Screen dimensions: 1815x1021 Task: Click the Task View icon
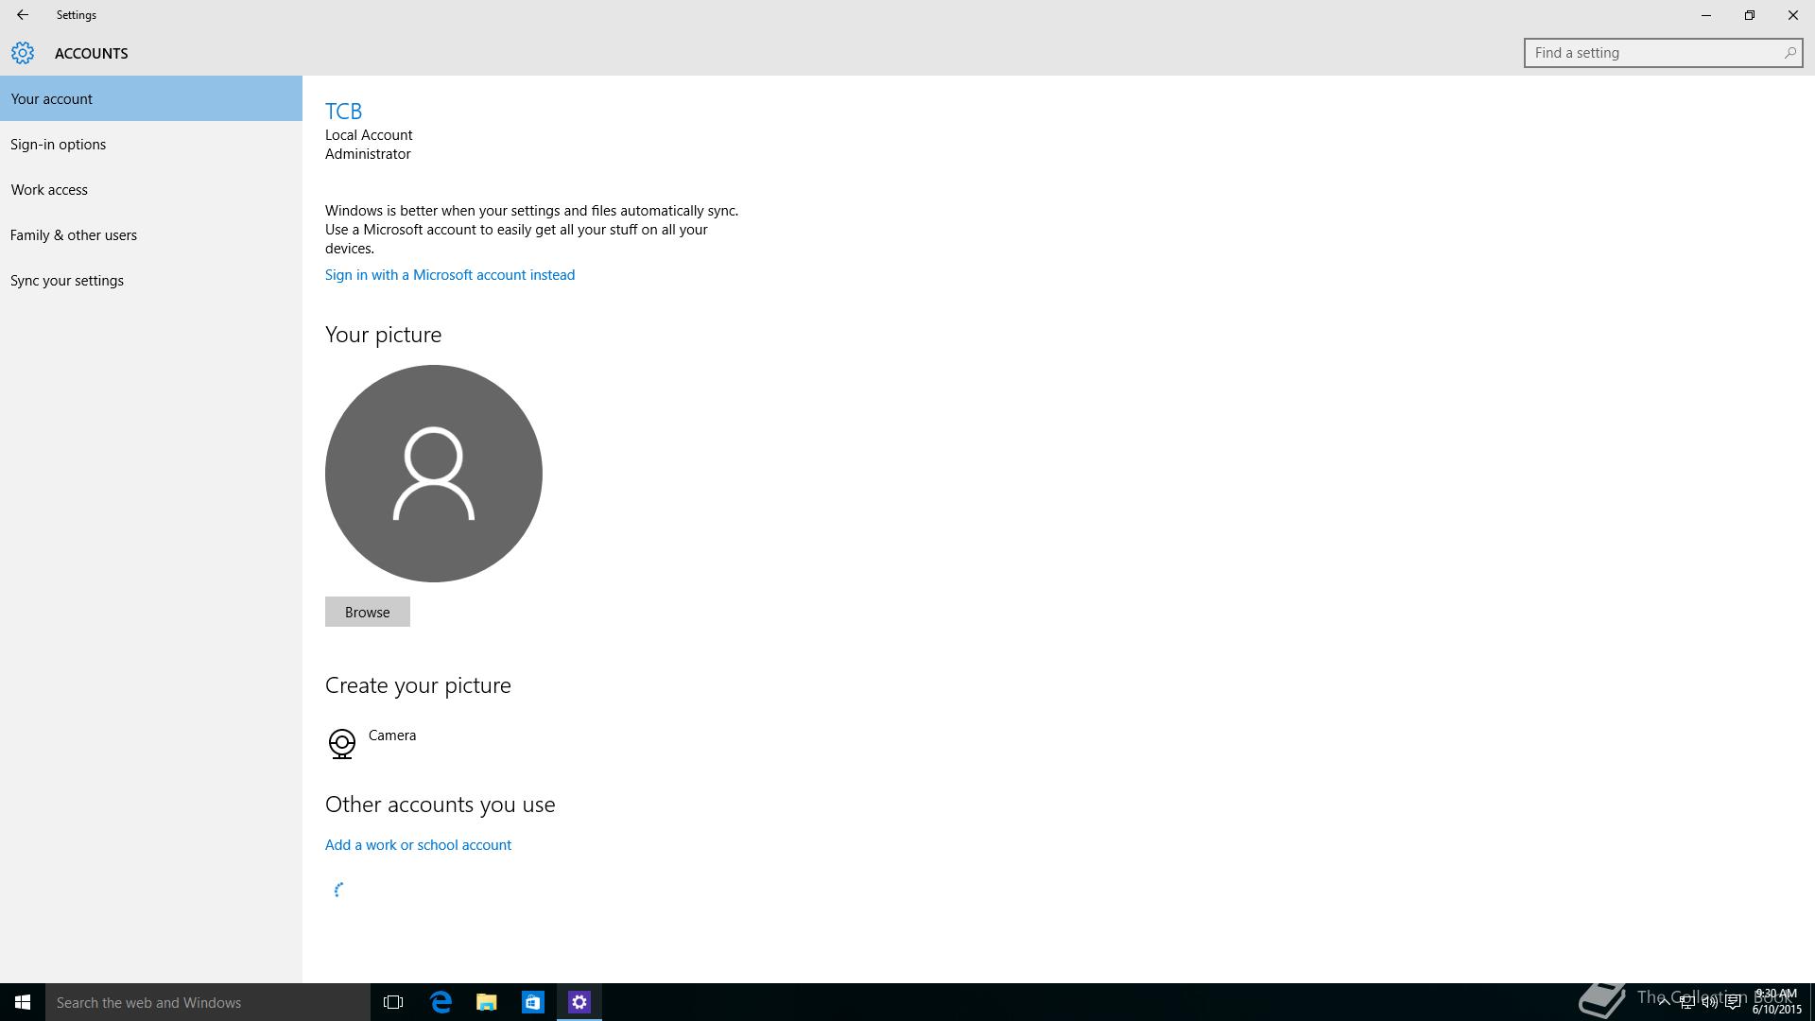tap(393, 1002)
